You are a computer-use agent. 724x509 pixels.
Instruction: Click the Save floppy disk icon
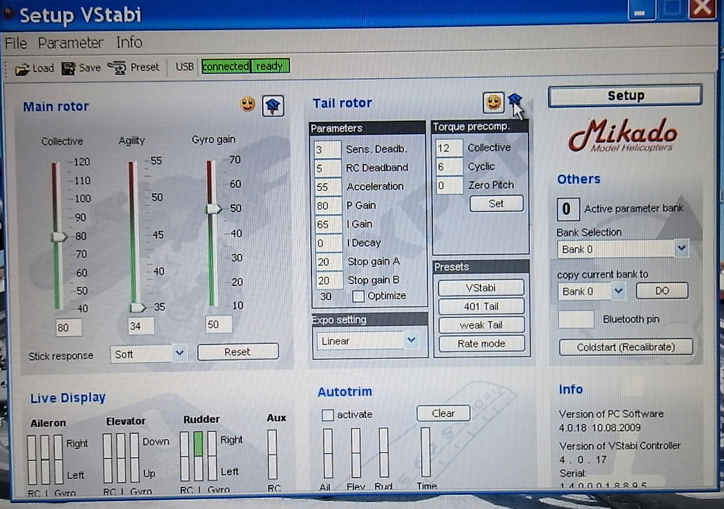coord(68,68)
